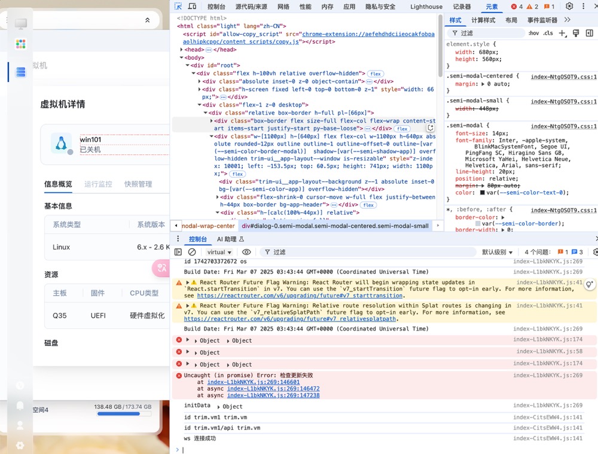This screenshot has height=454, width=598.
Task: Toggle the :hov element state panel
Action: (533, 33)
